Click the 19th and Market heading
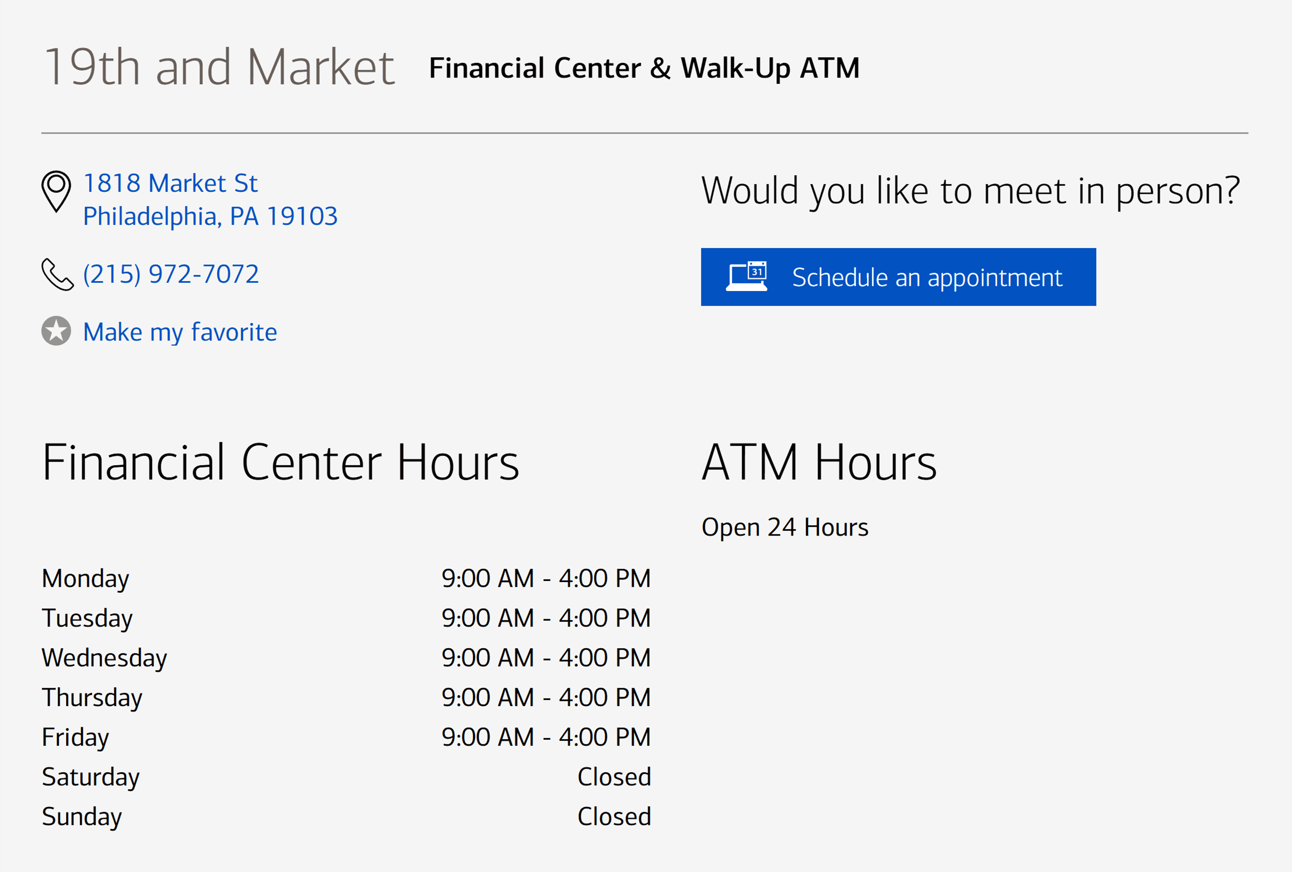The height and width of the screenshot is (872, 1292). point(219,67)
